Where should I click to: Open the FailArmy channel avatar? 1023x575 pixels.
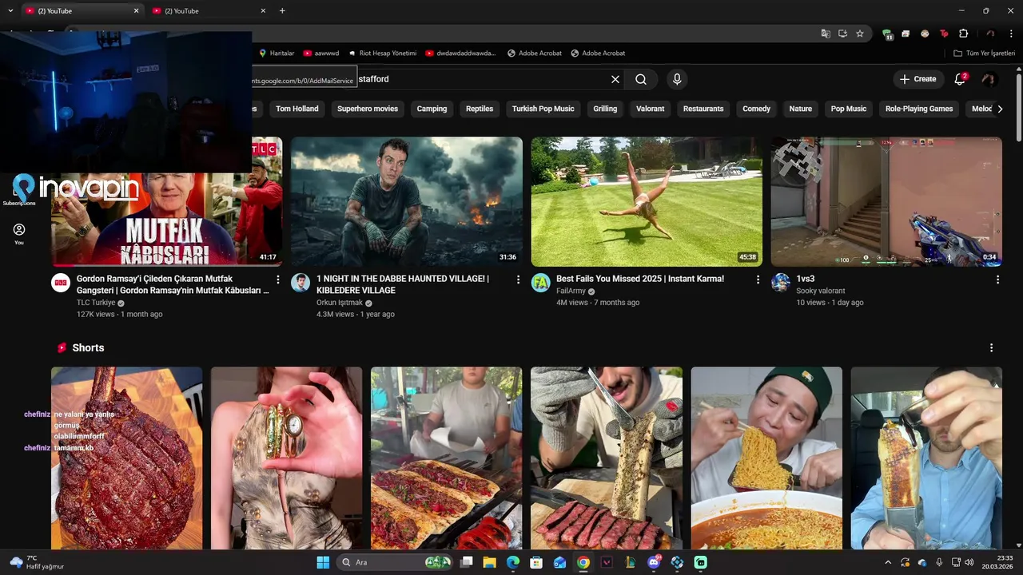coord(541,282)
